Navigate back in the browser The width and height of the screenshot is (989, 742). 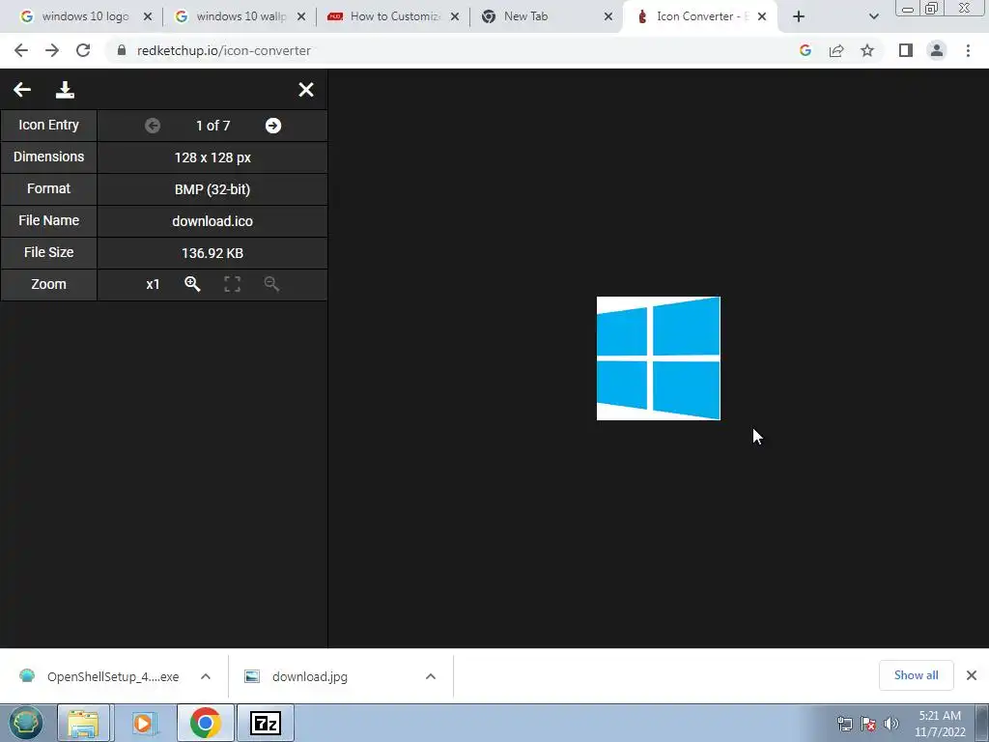coord(21,50)
